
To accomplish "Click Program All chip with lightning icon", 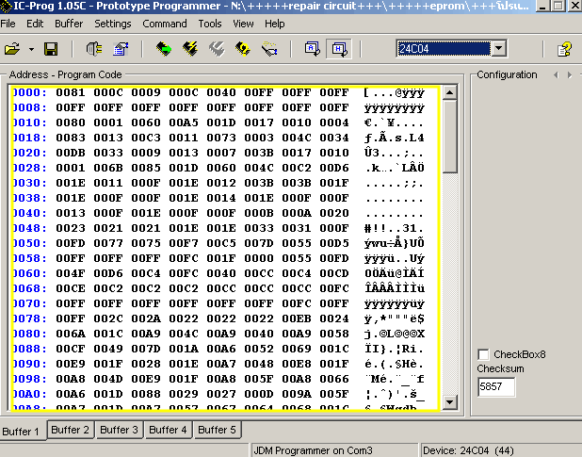I will pos(190,49).
